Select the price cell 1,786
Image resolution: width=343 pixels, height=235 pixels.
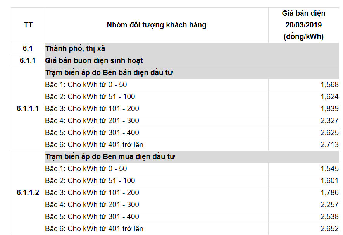click(303, 192)
